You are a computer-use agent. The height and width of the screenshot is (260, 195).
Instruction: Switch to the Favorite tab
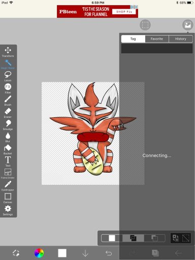[x=157, y=39]
